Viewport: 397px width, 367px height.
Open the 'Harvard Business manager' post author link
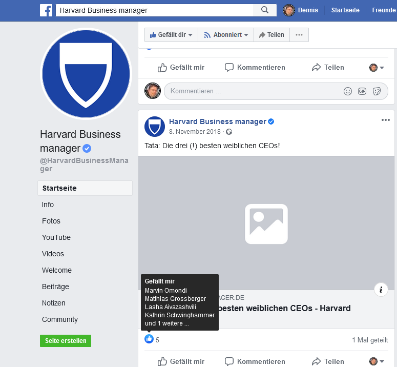(217, 121)
